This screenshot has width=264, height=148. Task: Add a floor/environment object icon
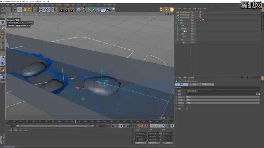pyautogui.click(x=103, y=9)
